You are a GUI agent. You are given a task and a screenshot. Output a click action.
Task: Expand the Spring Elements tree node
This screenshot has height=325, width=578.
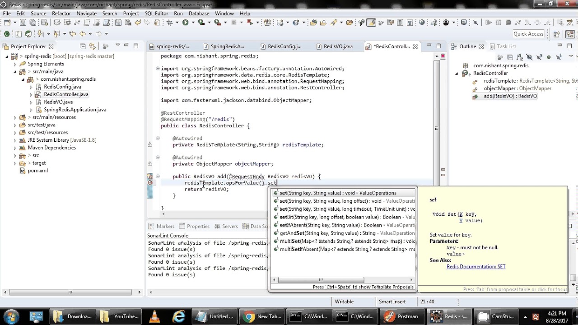click(x=14, y=64)
